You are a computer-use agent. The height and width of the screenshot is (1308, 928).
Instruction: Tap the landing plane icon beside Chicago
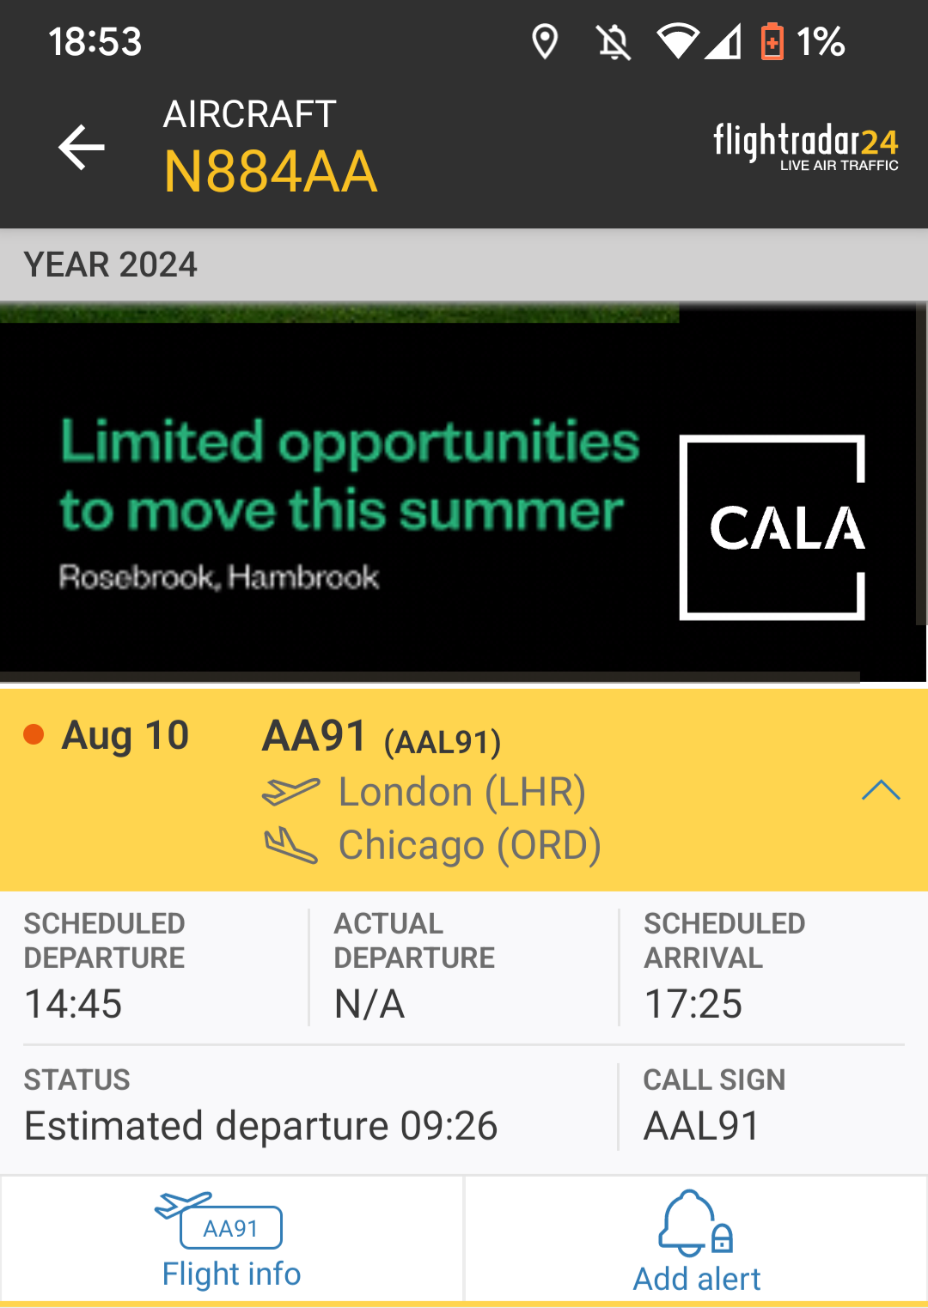[290, 845]
